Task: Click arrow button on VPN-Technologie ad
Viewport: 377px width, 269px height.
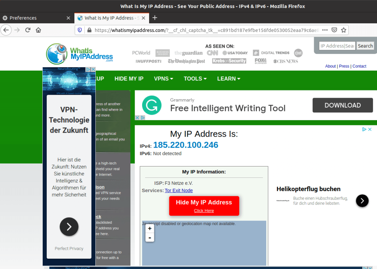Action: coord(69,226)
